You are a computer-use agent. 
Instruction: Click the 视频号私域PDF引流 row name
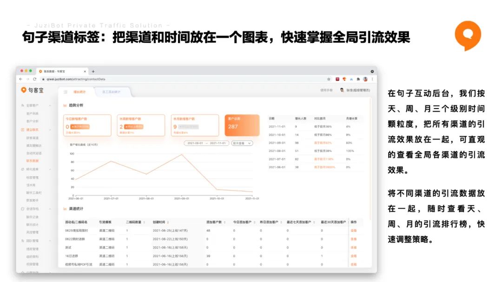(79, 264)
